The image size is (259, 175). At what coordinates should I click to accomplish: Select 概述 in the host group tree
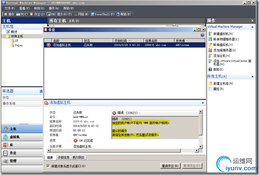pyautogui.click(x=12, y=32)
